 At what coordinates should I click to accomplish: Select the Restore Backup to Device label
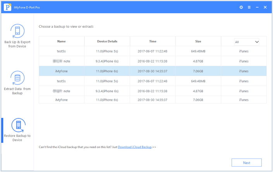coord(17,138)
